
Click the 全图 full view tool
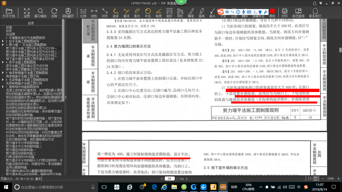click(x=27, y=13)
